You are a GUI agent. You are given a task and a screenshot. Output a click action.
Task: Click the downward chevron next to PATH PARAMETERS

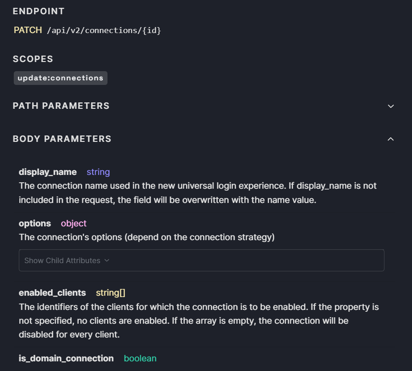pyautogui.click(x=391, y=106)
